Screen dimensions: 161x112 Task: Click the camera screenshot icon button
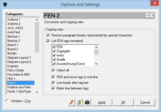(87, 102)
